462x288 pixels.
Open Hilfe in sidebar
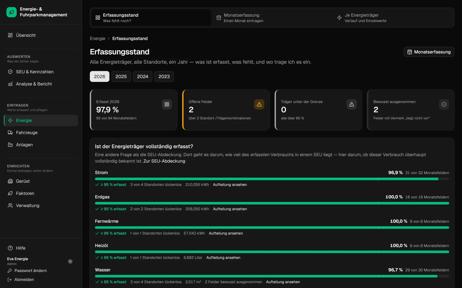point(41,248)
